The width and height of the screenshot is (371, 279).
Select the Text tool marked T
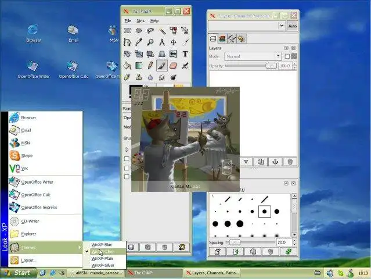click(x=185, y=53)
